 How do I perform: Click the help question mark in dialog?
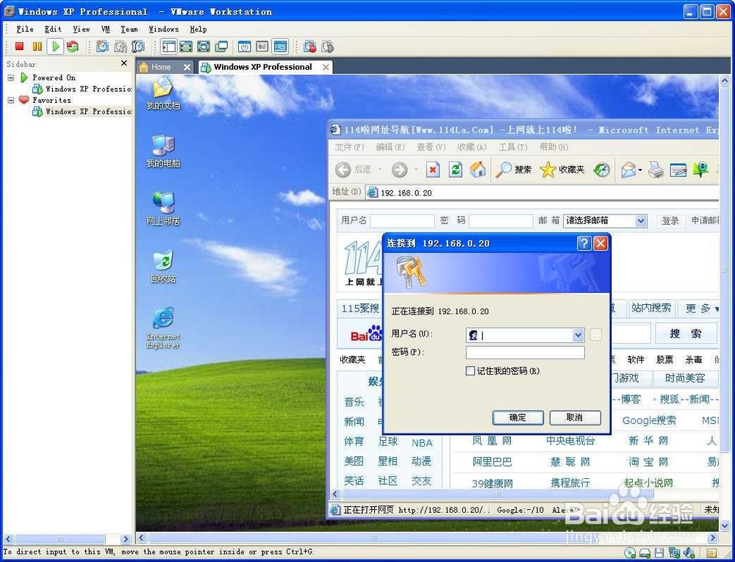[584, 244]
